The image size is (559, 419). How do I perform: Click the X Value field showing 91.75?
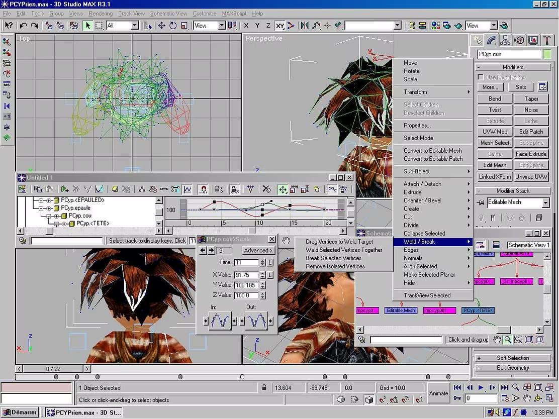(x=246, y=275)
